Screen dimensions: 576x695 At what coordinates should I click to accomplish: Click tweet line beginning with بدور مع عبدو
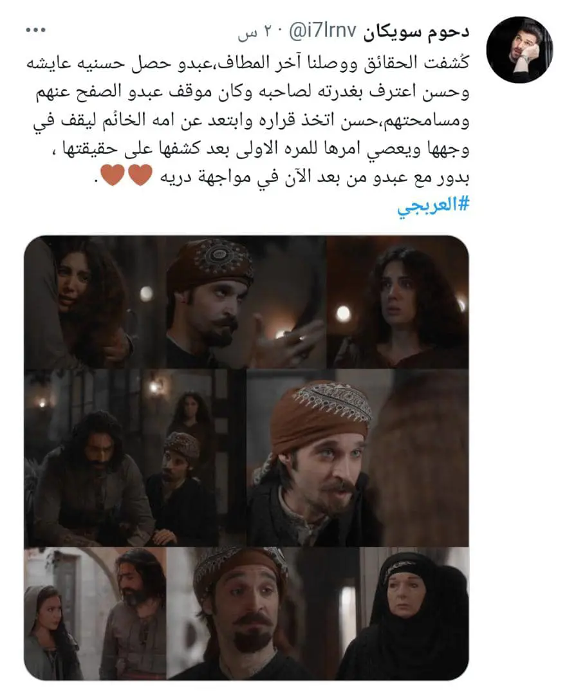[x=281, y=176]
